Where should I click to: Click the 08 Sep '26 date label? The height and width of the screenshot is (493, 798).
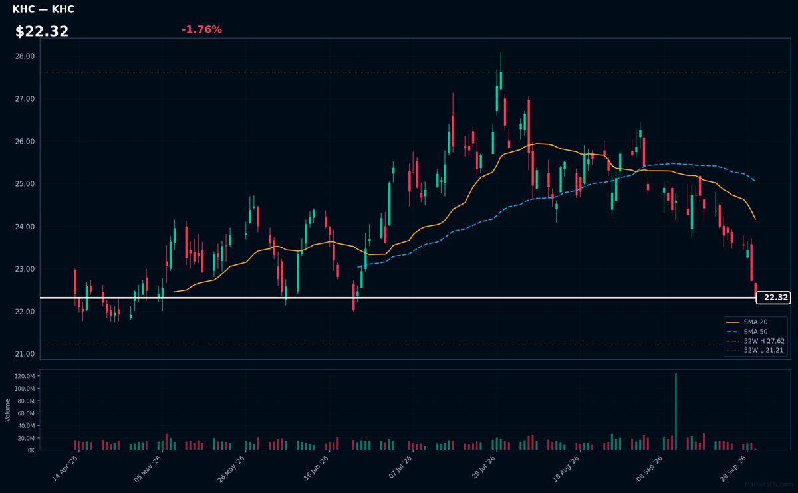click(x=649, y=468)
